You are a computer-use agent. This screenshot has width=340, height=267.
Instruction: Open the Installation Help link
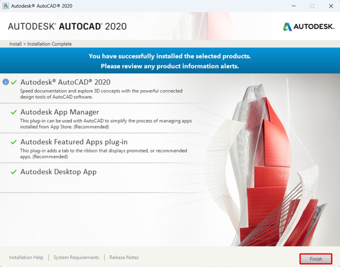click(x=26, y=257)
